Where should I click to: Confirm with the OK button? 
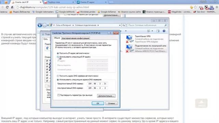tap(98, 103)
